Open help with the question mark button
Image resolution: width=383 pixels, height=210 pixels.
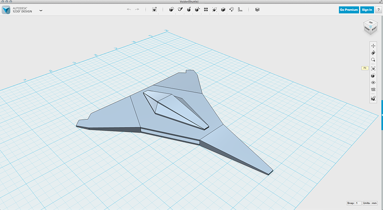(378, 10)
